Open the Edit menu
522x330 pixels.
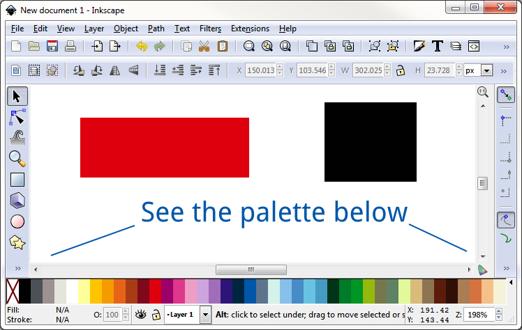tap(40, 29)
